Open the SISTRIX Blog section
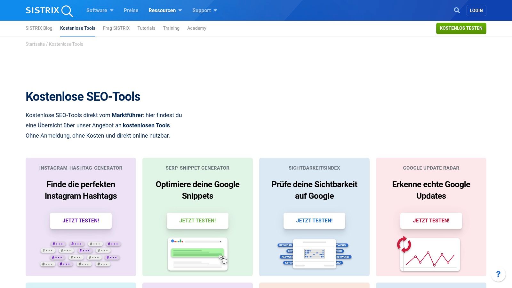 39,28
